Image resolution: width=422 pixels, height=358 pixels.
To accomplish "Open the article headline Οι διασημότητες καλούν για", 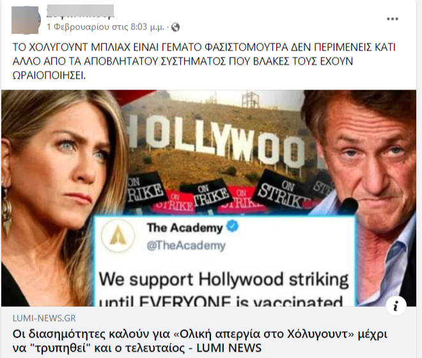I will [199, 341].
